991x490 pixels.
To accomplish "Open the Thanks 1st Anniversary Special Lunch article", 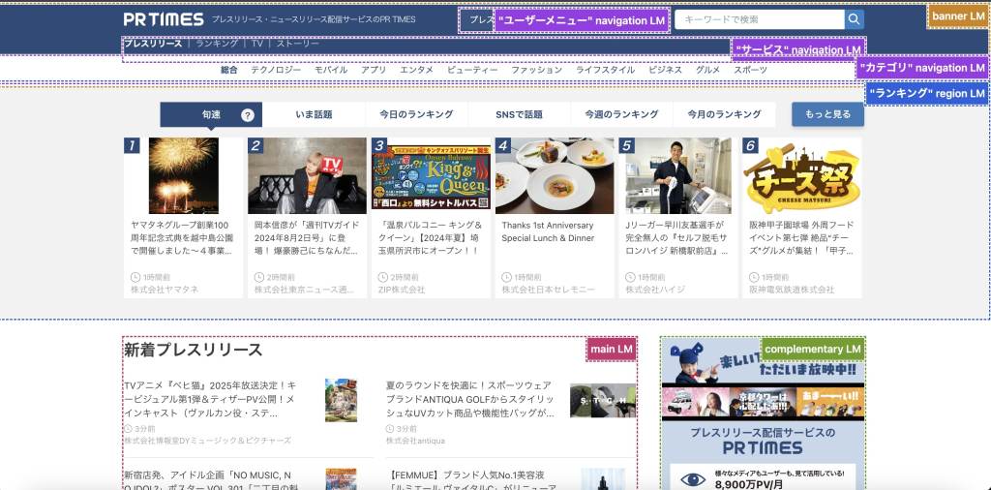I will [548, 232].
